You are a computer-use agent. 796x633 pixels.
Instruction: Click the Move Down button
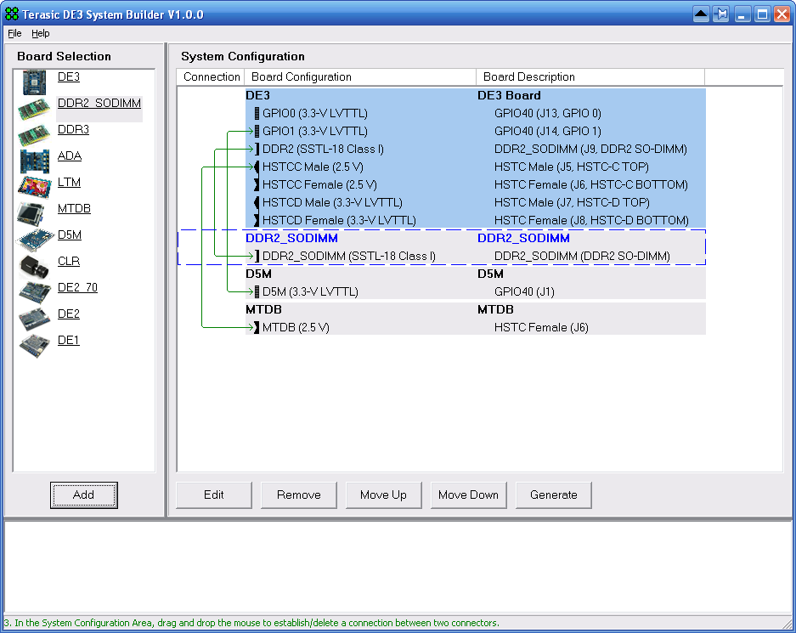(469, 495)
